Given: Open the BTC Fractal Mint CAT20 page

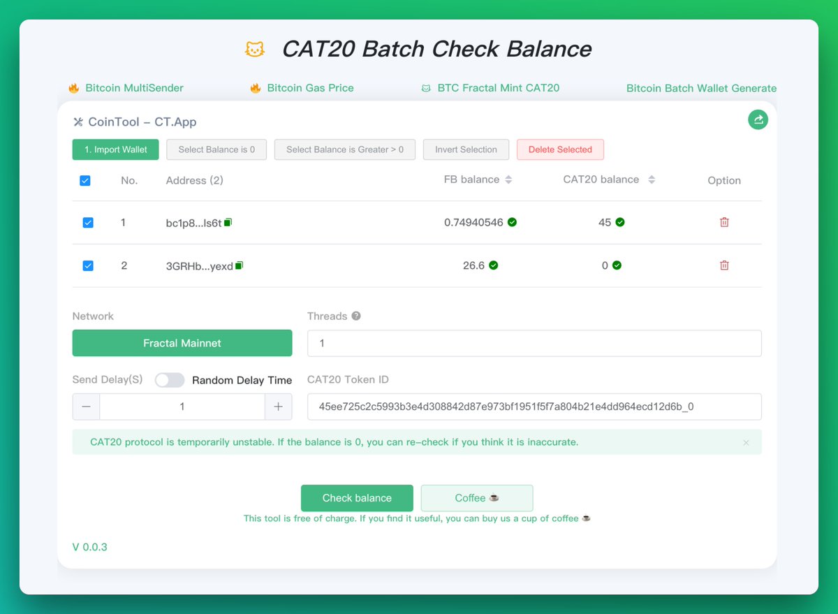Looking at the screenshot, I should pyautogui.click(x=497, y=88).
